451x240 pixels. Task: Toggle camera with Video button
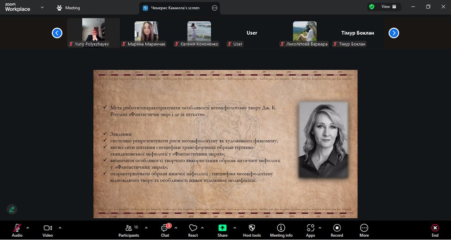click(x=48, y=228)
